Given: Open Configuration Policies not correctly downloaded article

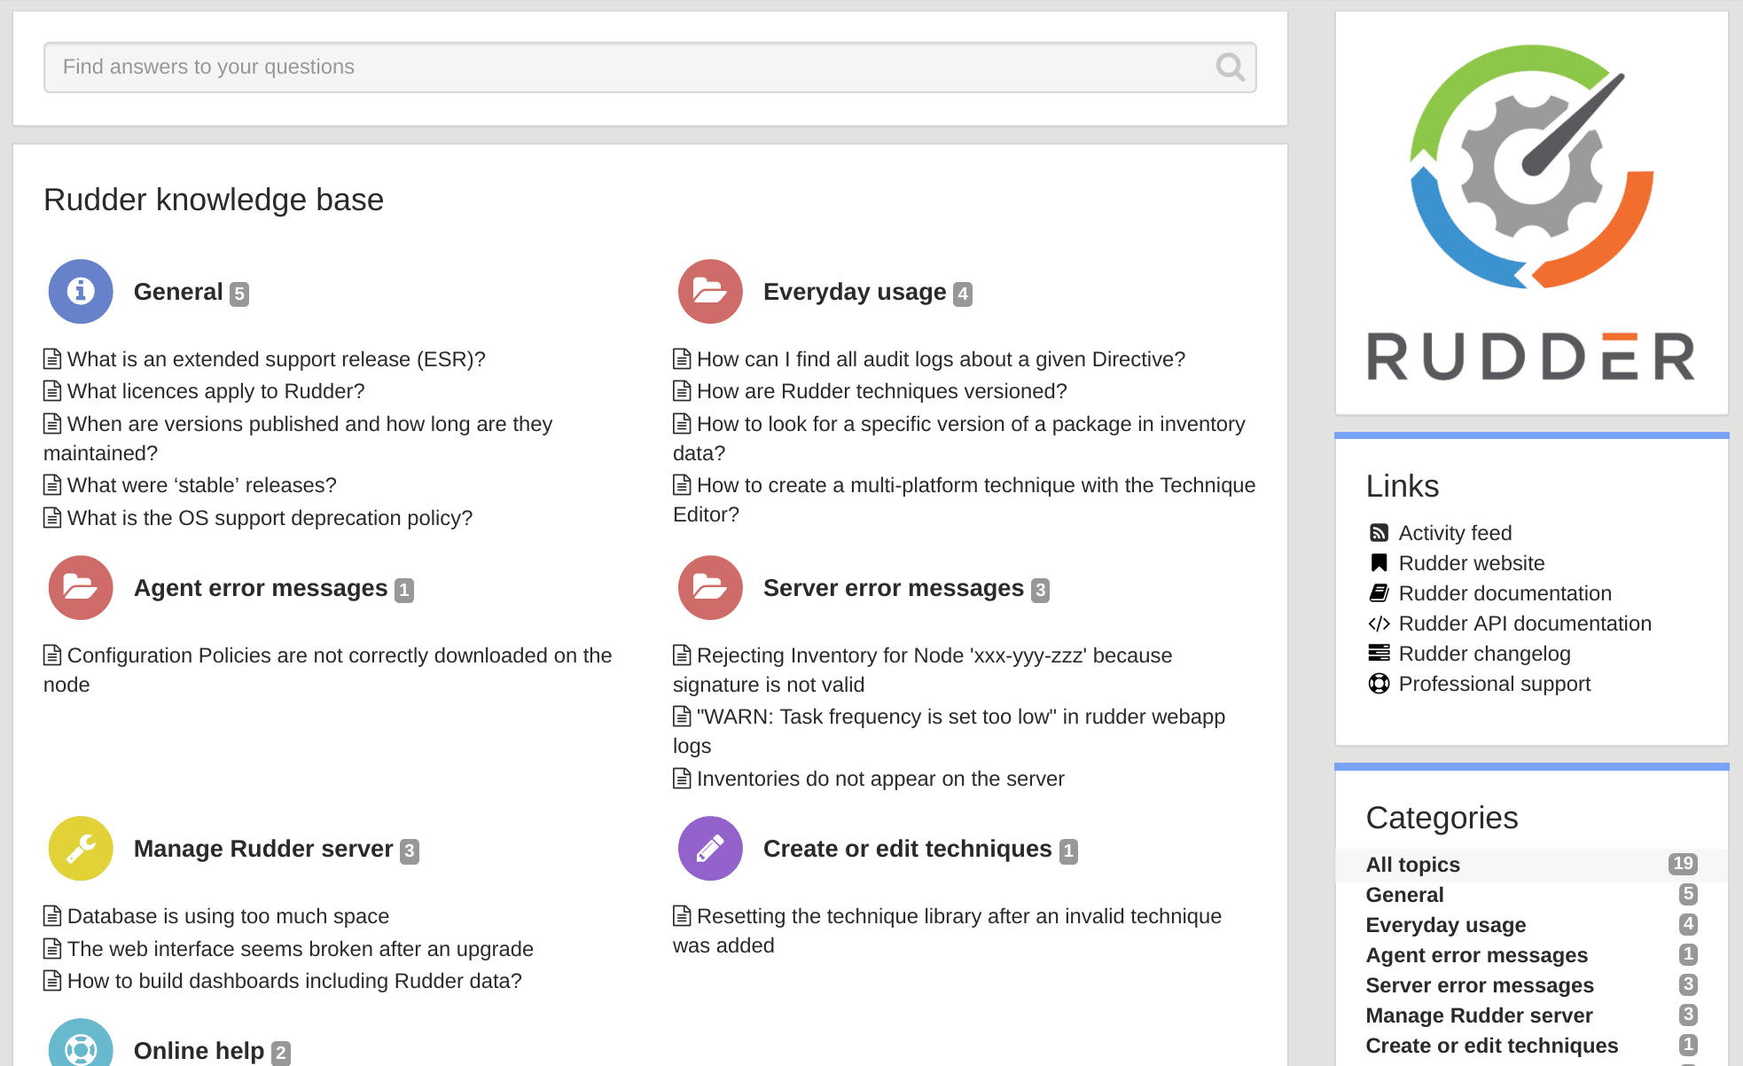Looking at the screenshot, I should (x=328, y=670).
